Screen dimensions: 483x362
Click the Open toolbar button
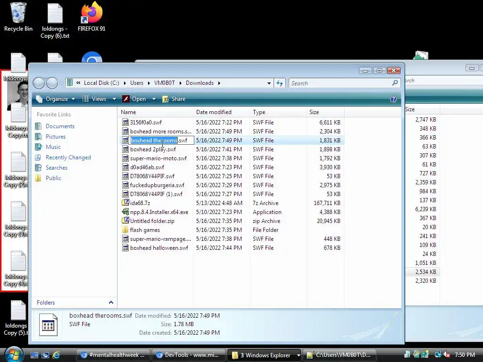point(134,99)
